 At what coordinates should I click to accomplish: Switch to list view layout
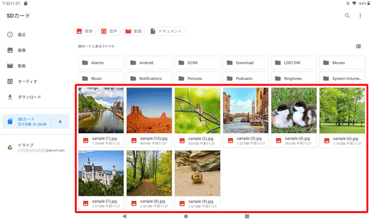click(358, 46)
